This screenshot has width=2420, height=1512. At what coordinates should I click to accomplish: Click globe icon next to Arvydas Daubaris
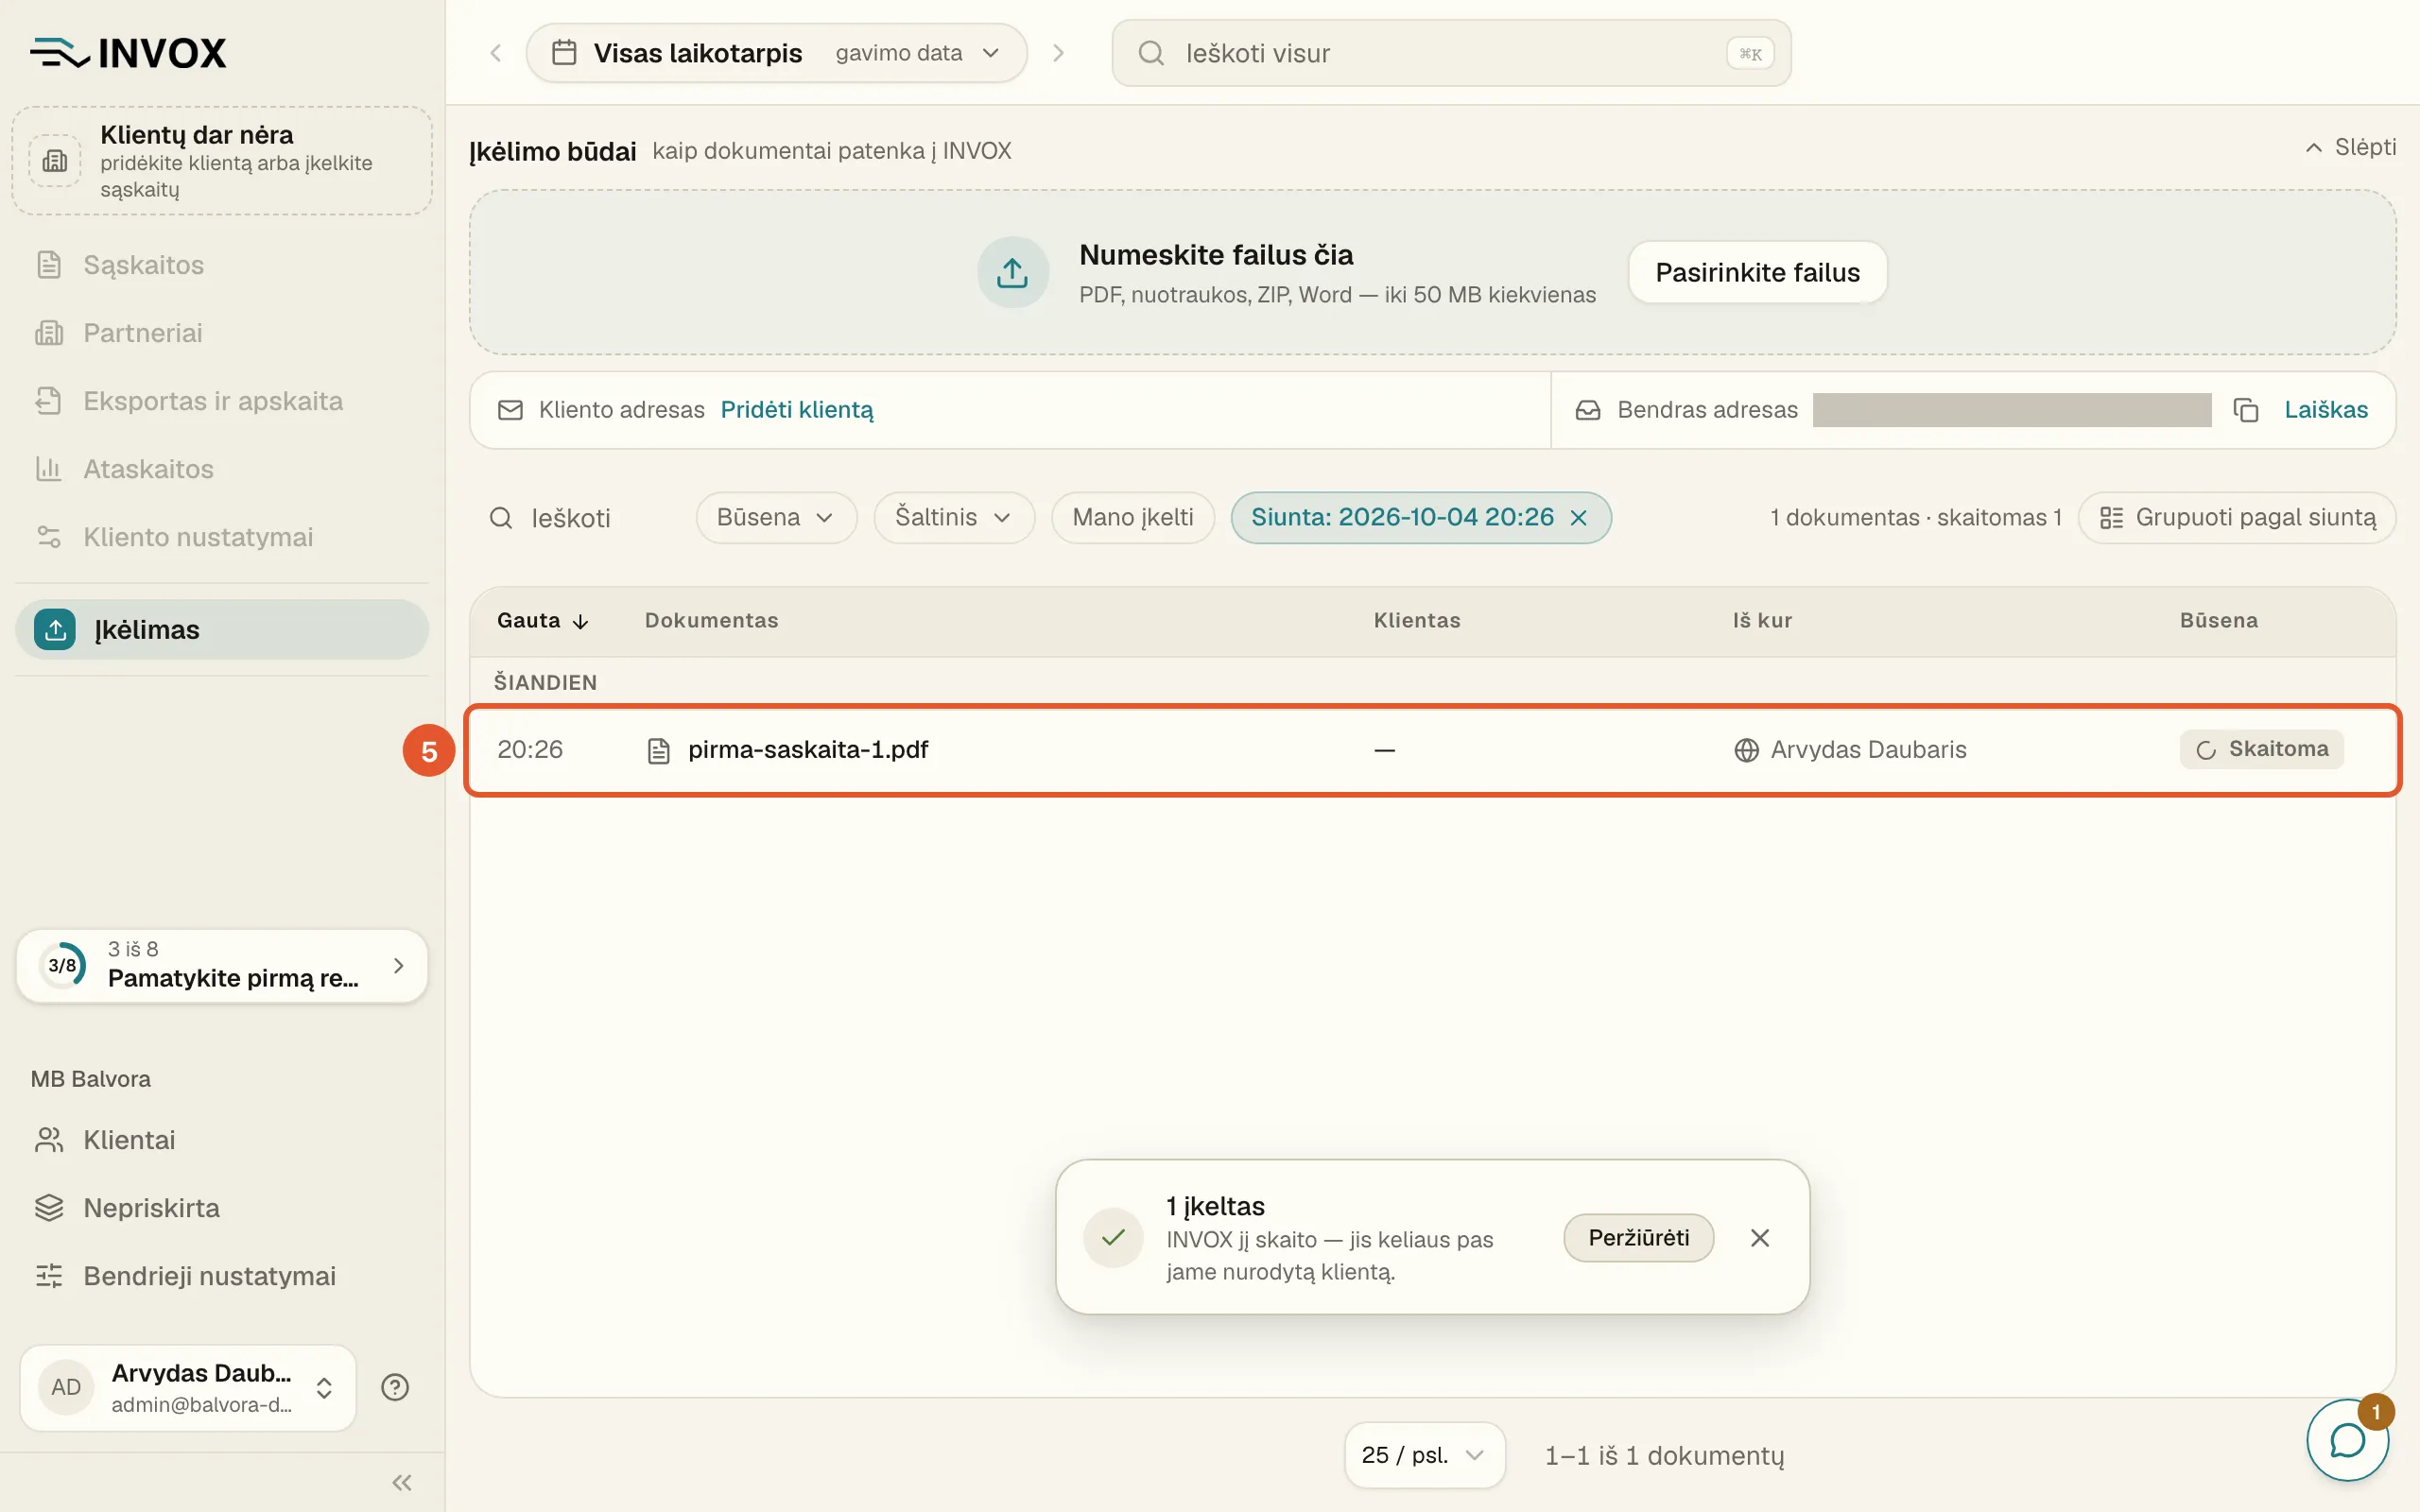(x=1746, y=750)
